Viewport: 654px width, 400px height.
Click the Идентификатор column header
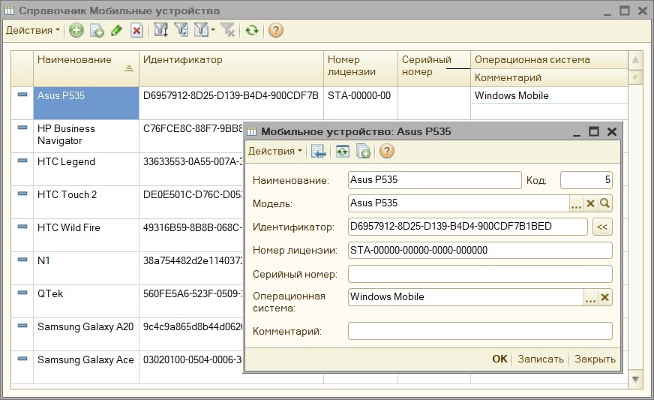[x=231, y=68]
